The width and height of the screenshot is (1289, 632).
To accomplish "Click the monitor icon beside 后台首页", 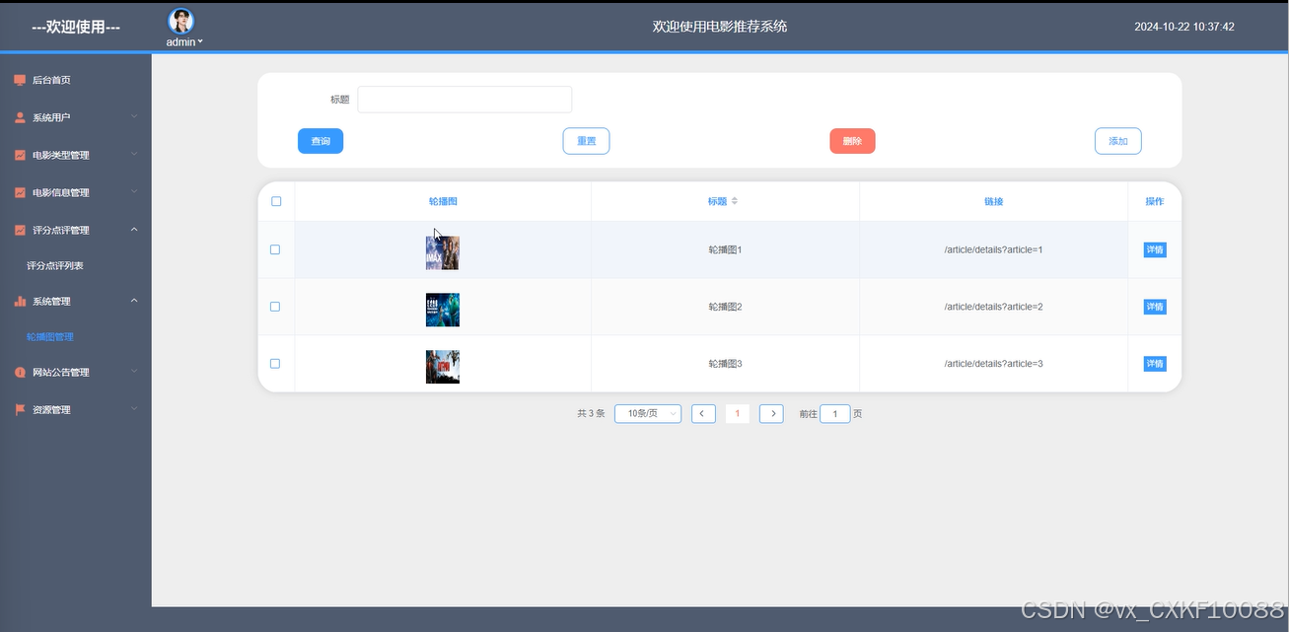I will [20, 80].
